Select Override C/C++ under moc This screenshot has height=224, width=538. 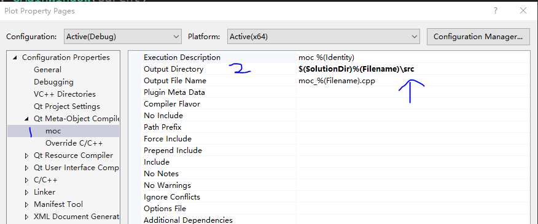tap(74, 143)
